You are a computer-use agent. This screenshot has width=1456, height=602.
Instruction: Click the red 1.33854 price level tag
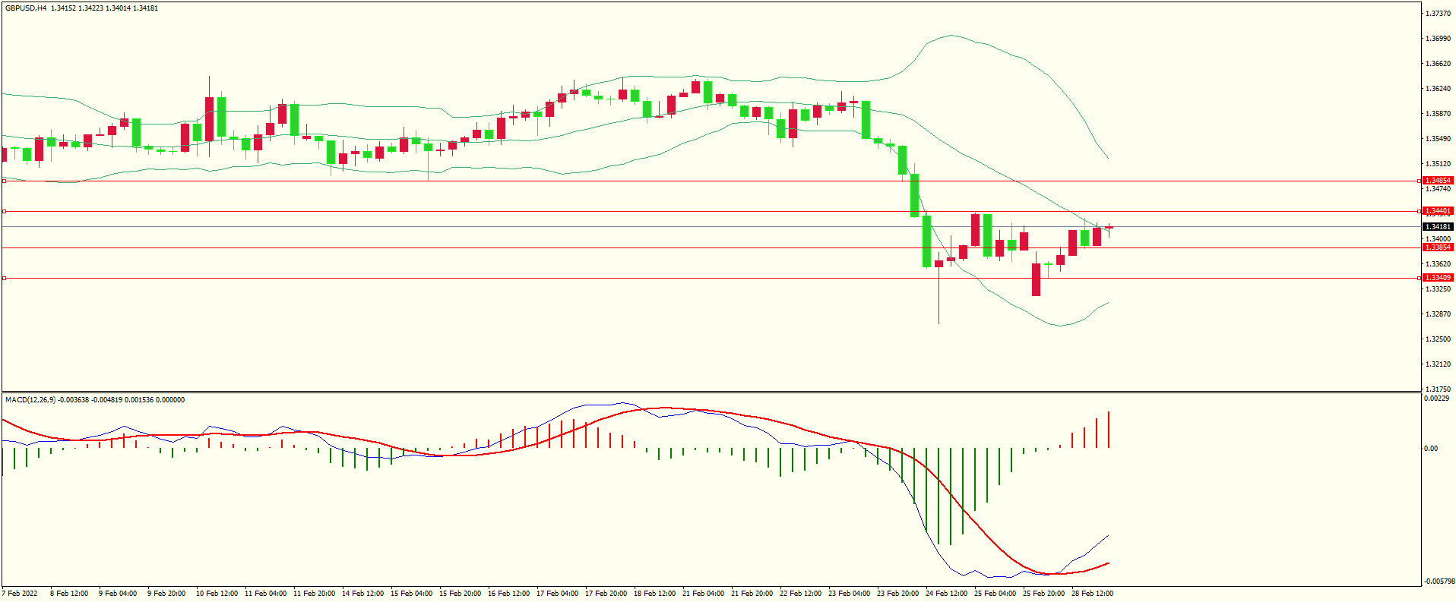tap(1438, 247)
